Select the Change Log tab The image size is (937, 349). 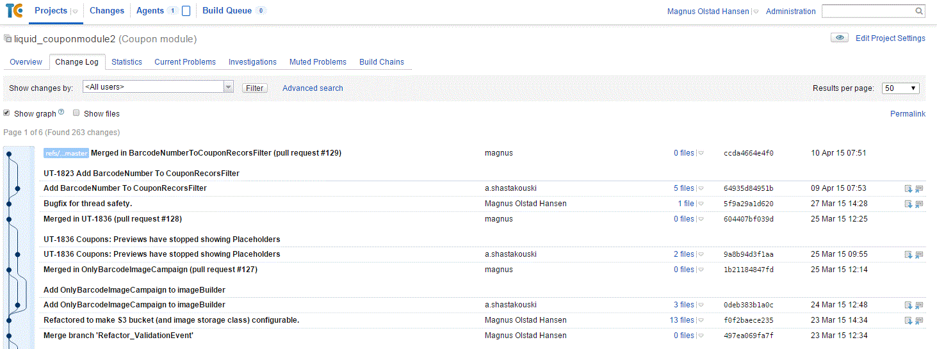(77, 62)
